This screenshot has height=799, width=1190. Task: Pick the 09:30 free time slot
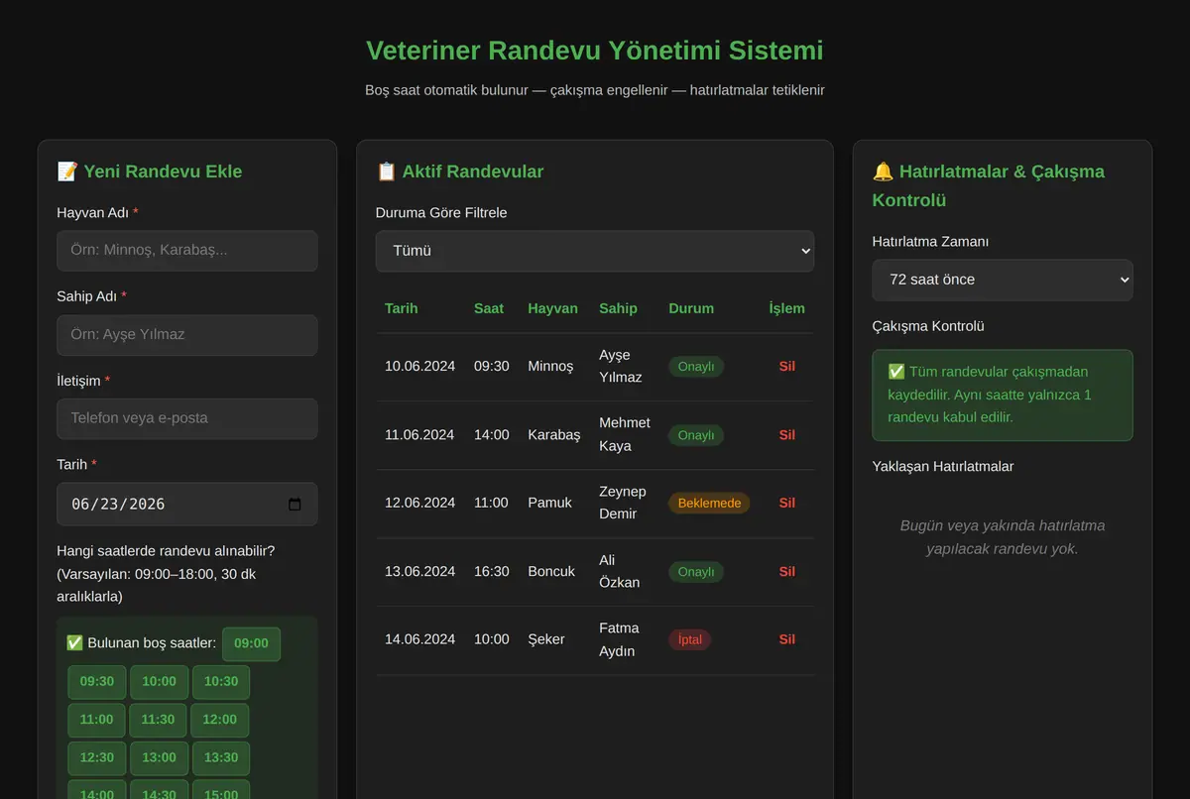click(97, 682)
